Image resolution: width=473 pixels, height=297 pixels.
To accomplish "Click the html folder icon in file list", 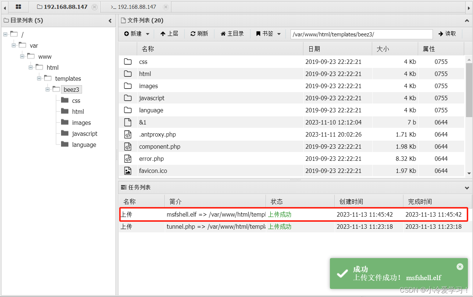I will pyautogui.click(x=128, y=74).
